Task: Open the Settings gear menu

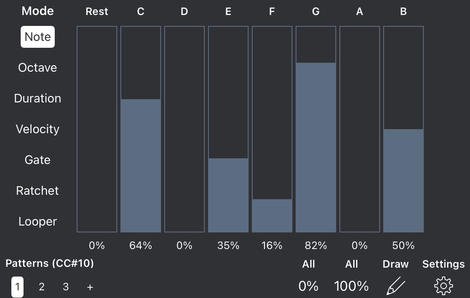Action: [x=443, y=285]
